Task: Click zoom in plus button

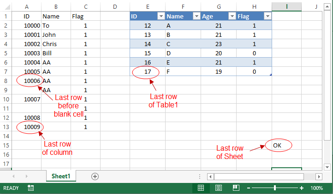Action: [301, 188]
